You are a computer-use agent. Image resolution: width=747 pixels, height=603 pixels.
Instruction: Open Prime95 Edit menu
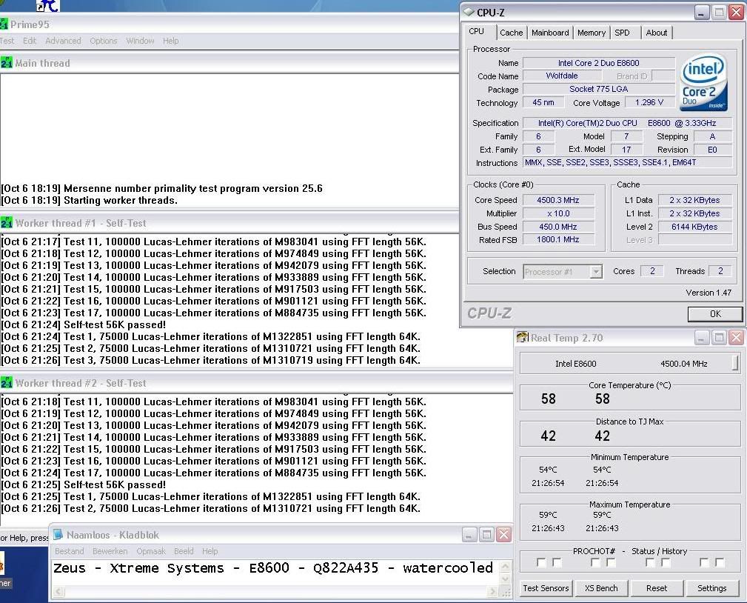point(30,41)
